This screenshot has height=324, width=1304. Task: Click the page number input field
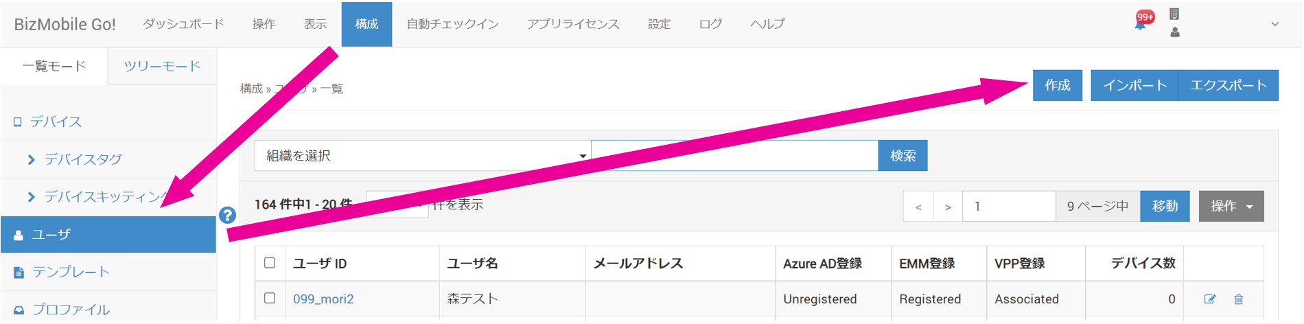[1008, 207]
